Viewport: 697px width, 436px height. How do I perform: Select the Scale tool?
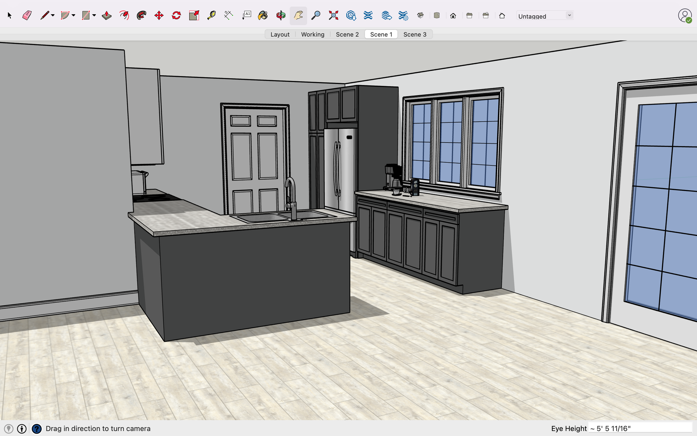(194, 15)
